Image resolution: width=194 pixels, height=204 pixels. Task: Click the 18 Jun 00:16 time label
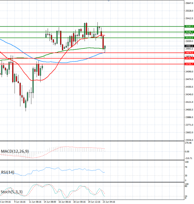pos(80,202)
